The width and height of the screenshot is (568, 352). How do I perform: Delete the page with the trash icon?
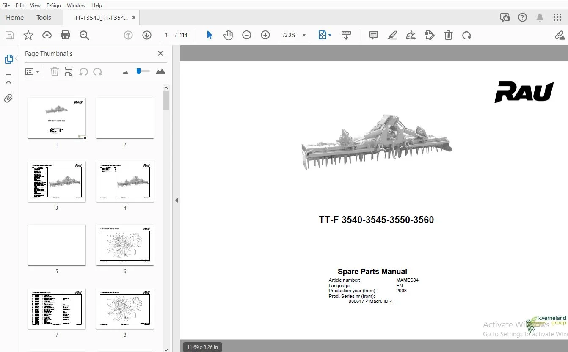(448, 35)
